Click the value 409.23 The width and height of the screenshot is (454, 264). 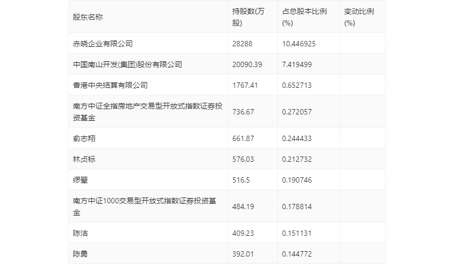click(x=243, y=233)
